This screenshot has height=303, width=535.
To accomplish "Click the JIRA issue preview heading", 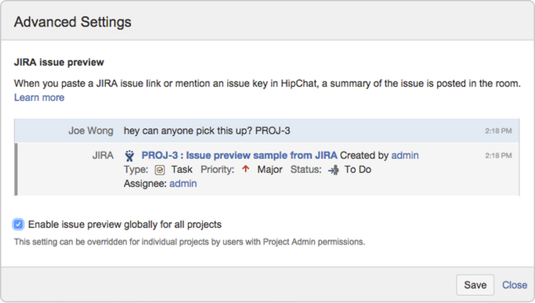I will click(59, 62).
